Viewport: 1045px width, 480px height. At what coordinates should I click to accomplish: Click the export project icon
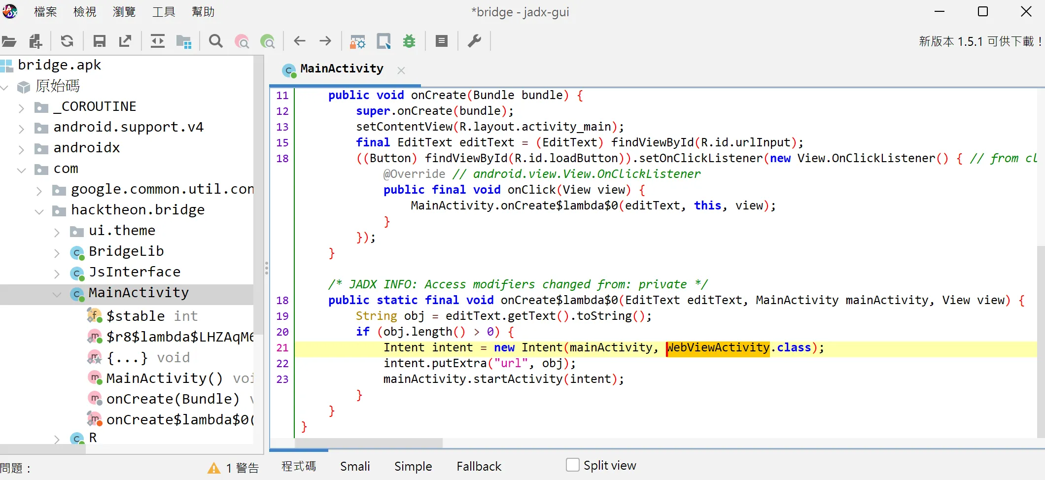[125, 41]
